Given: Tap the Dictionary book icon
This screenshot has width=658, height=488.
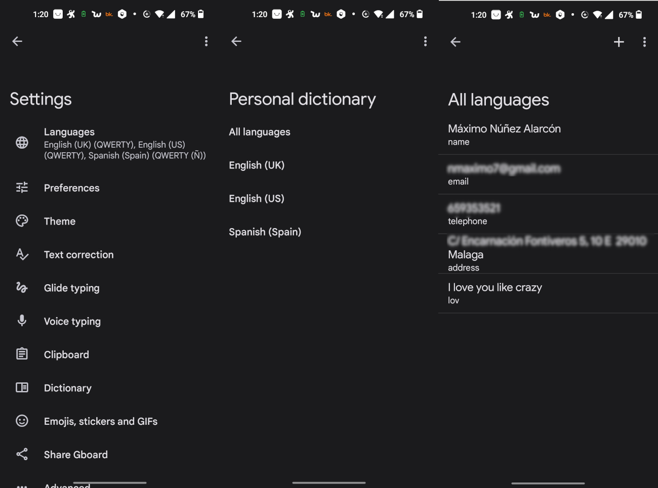Looking at the screenshot, I should coord(22,388).
